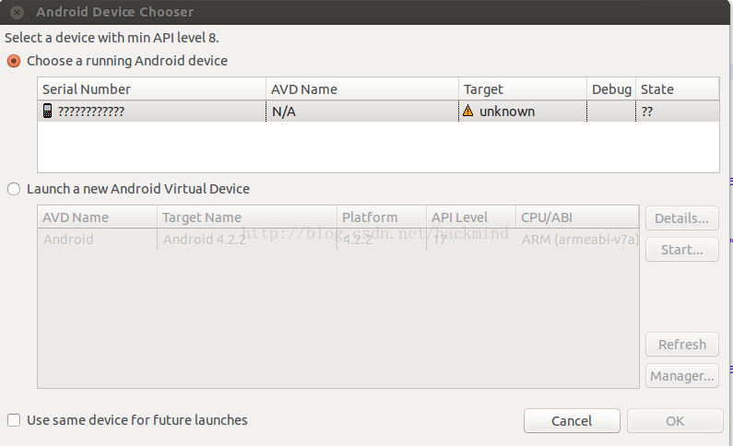The width and height of the screenshot is (733, 446).
Task: Click the N/A AVD name cell
Action: (362, 111)
